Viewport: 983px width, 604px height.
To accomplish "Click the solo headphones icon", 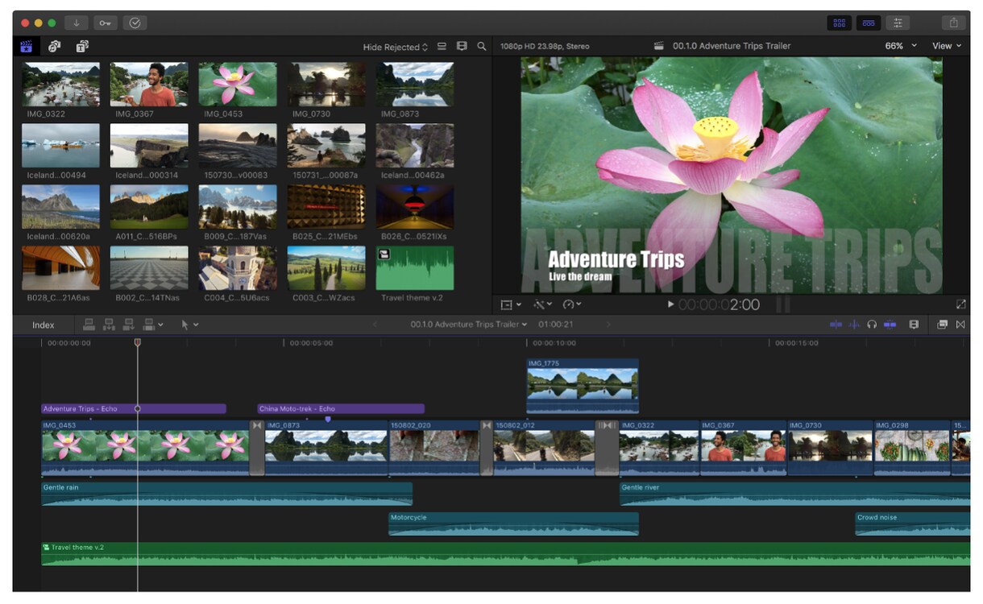I will pos(872,325).
